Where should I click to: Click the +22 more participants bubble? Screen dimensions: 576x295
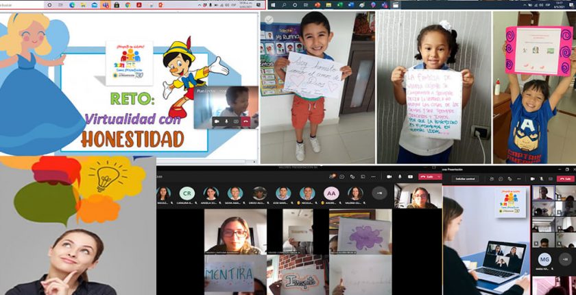[565, 259]
